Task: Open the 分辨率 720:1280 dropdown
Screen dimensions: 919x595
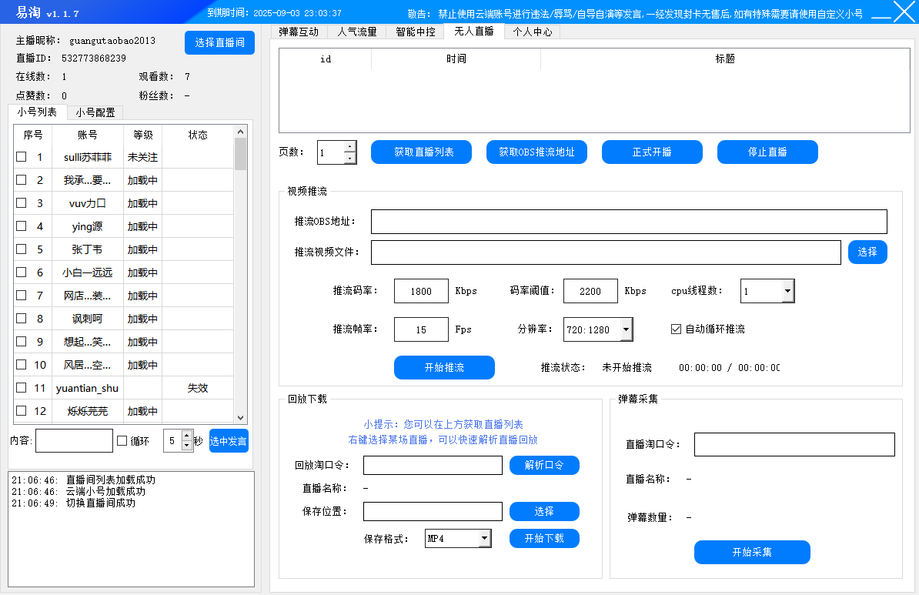Action: [626, 329]
